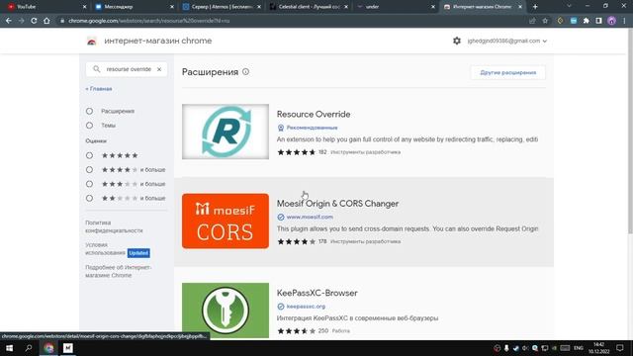Screen dimensions: 633x356
Task: Click the browser address bar URL
Action: 148,21
